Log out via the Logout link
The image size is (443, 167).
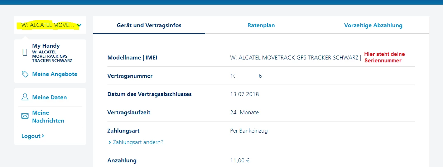pyautogui.click(x=31, y=136)
